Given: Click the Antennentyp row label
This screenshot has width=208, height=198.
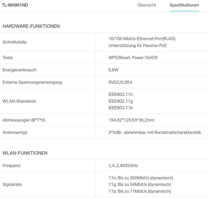Looking at the screenshot, I should (15, 132).
